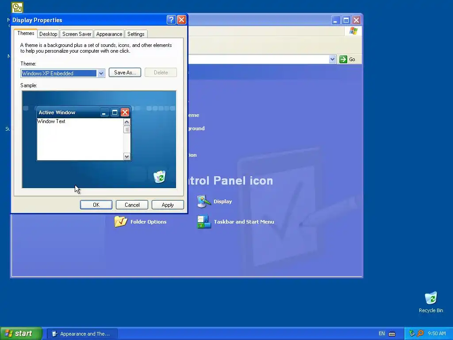Open the Settings tab

click(x=136, y=34)
